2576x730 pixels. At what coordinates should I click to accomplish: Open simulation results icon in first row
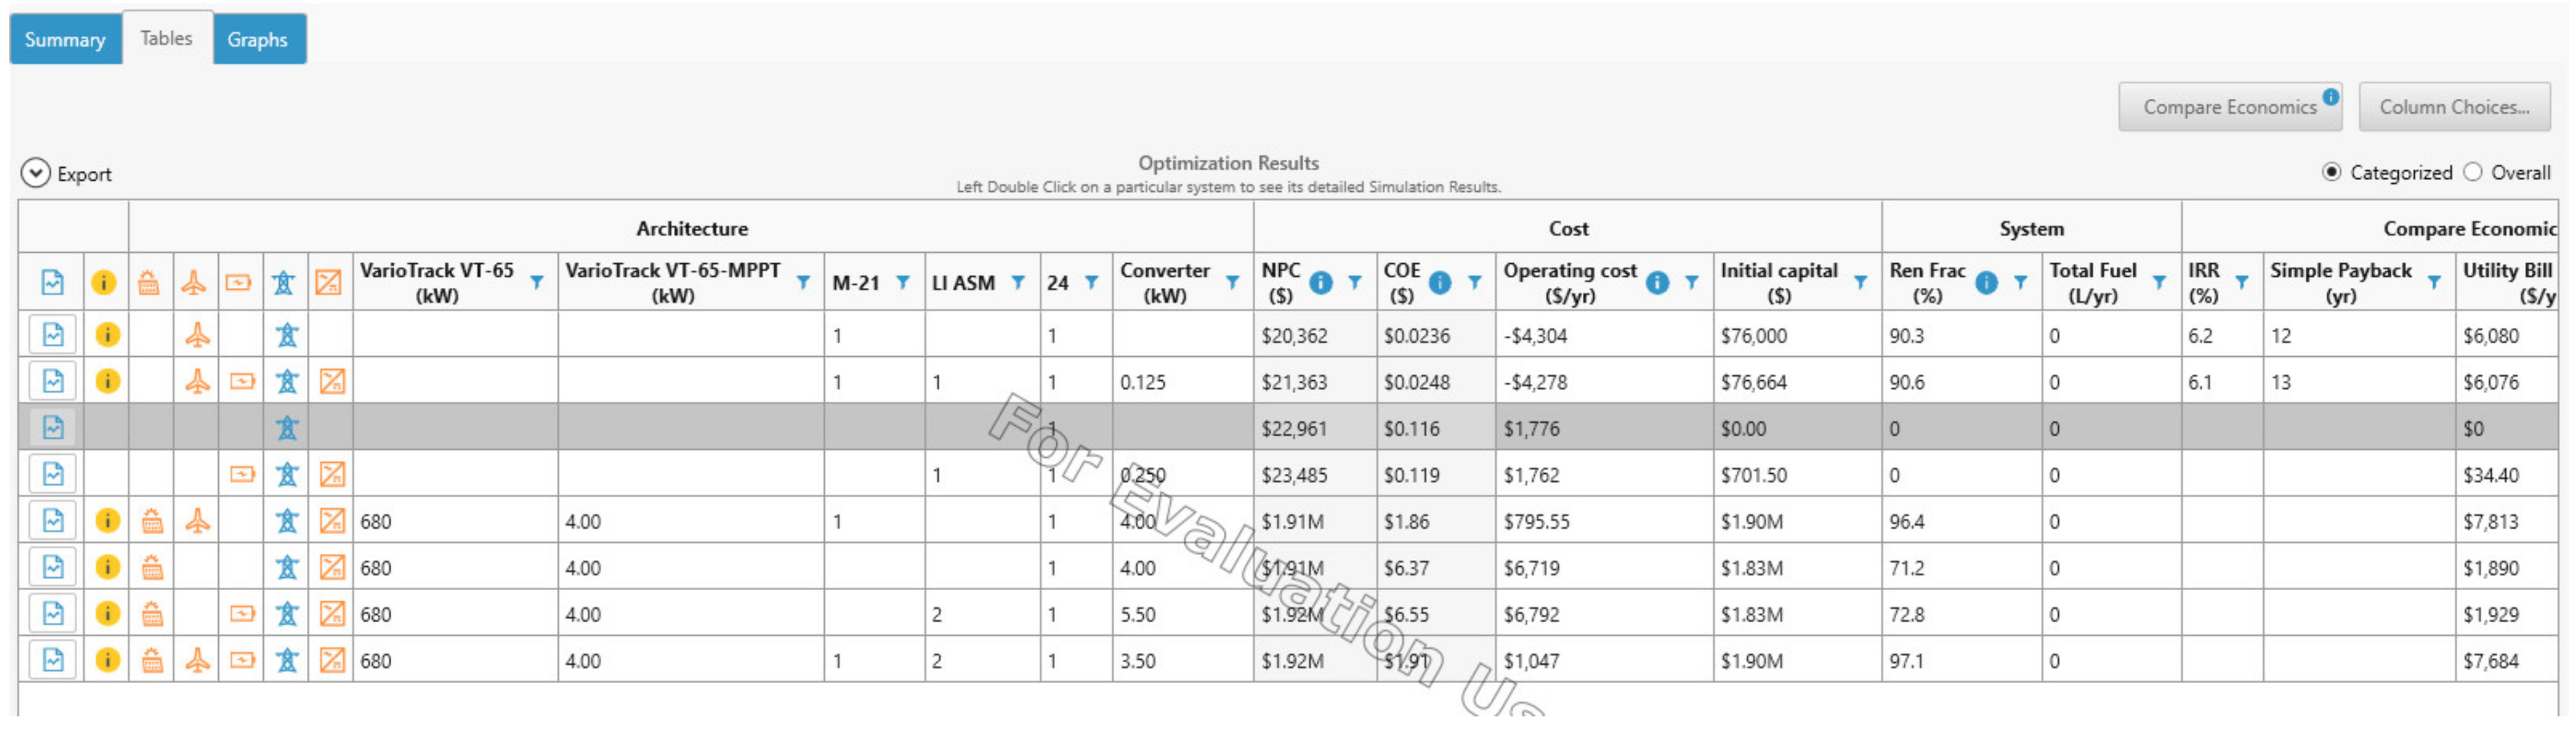(x=53, y=335)
